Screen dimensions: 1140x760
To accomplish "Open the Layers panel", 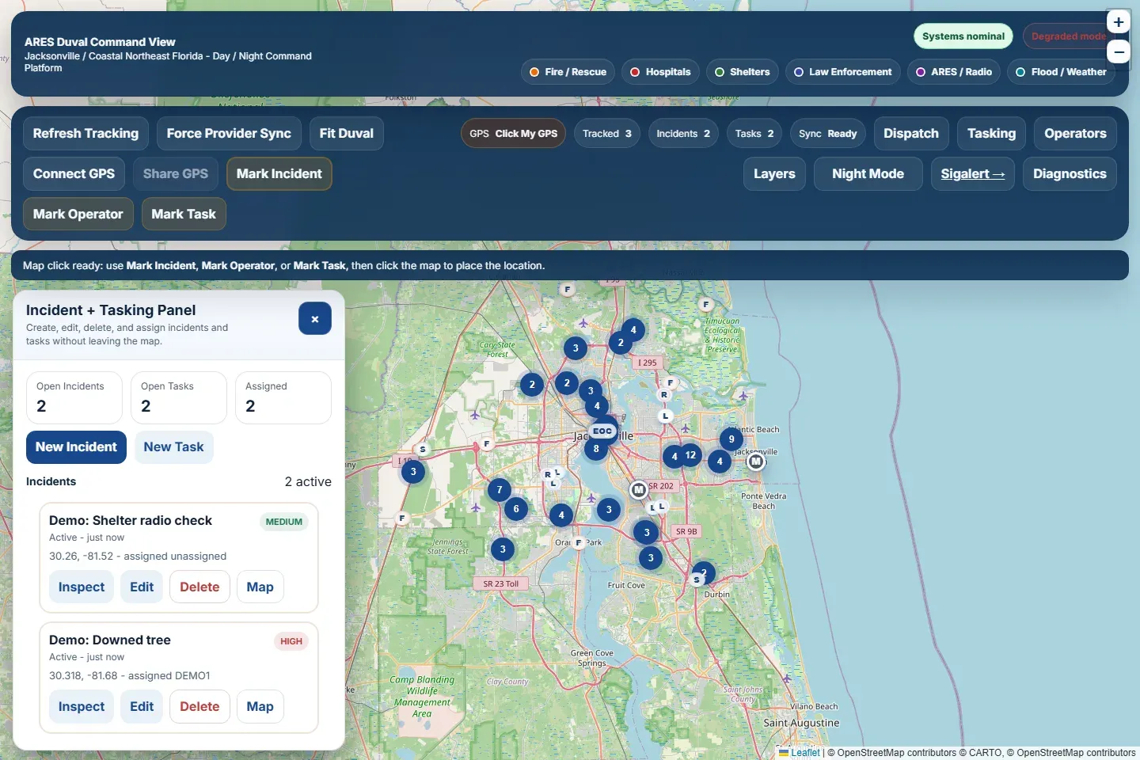I will [774, 174].
